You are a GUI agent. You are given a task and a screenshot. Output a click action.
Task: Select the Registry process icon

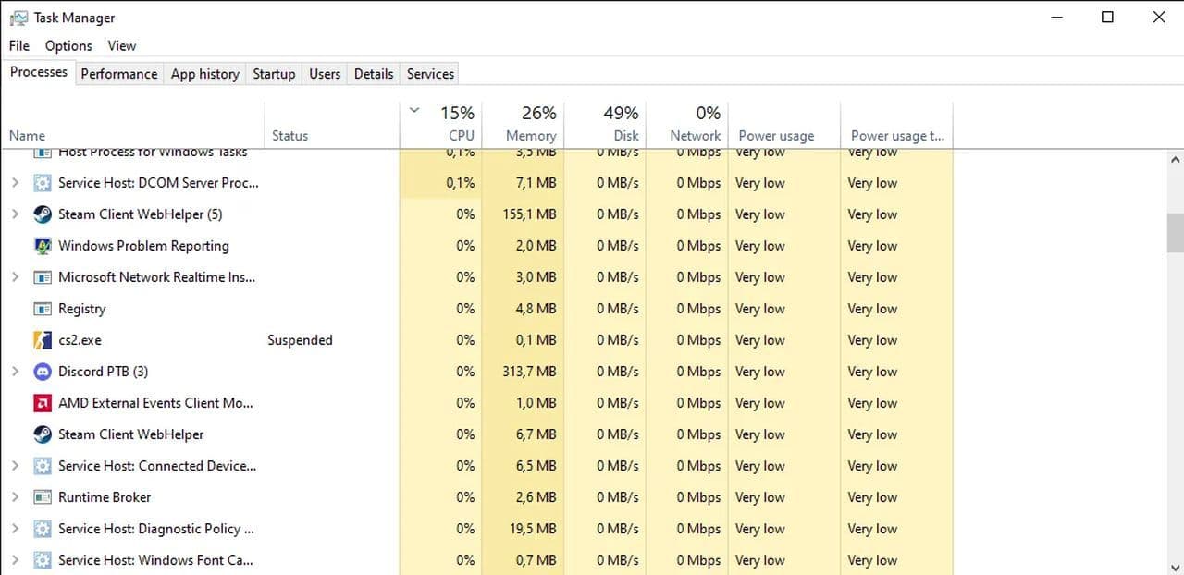coord(43,309)
